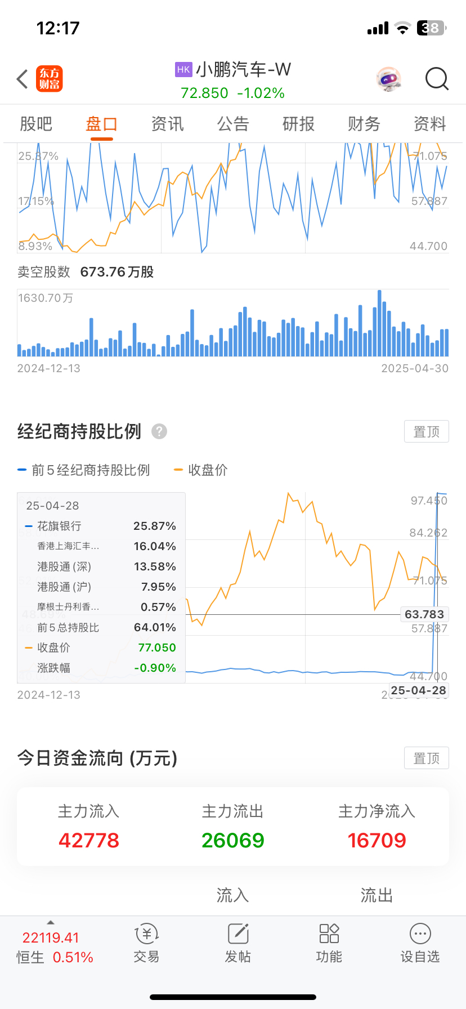
Task: Tap the cellular signal bars icon
Action: coord(378,28)
